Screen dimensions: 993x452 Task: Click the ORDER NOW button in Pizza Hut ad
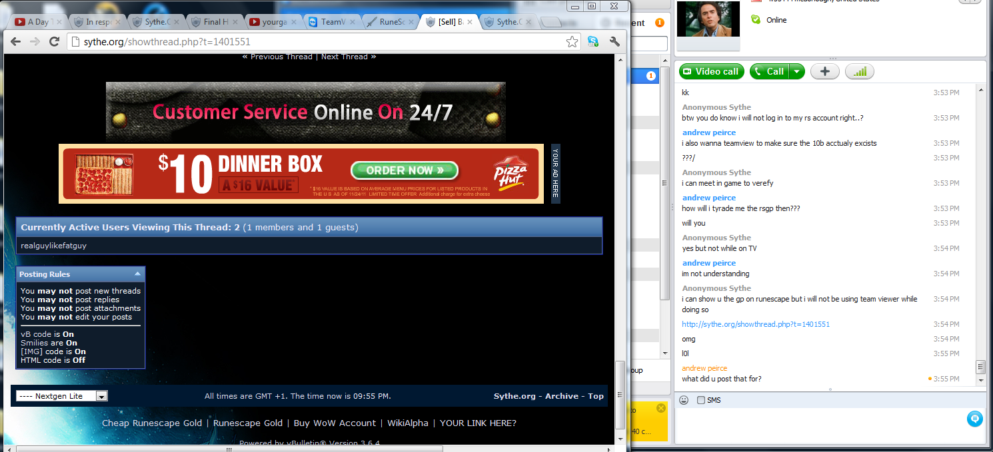pos(405,170)
